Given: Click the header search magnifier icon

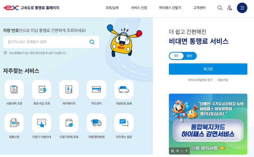Looking at the screenshot, I should (220, 8).
